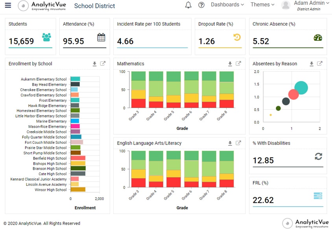Screen dimensions: 332x229
Task: Download the English Language Arts/Literacy chart
Action: (x=230, y=143)
